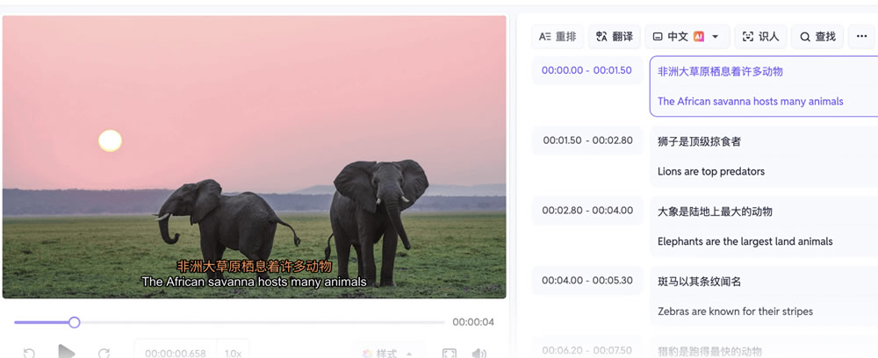Open the 1.0x playback speed selector
Viewport: 878px width, 358px height.
(x=233, y=354)
